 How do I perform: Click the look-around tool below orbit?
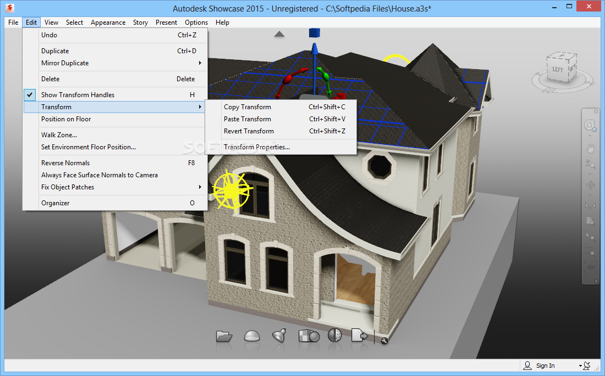point(590,205)
